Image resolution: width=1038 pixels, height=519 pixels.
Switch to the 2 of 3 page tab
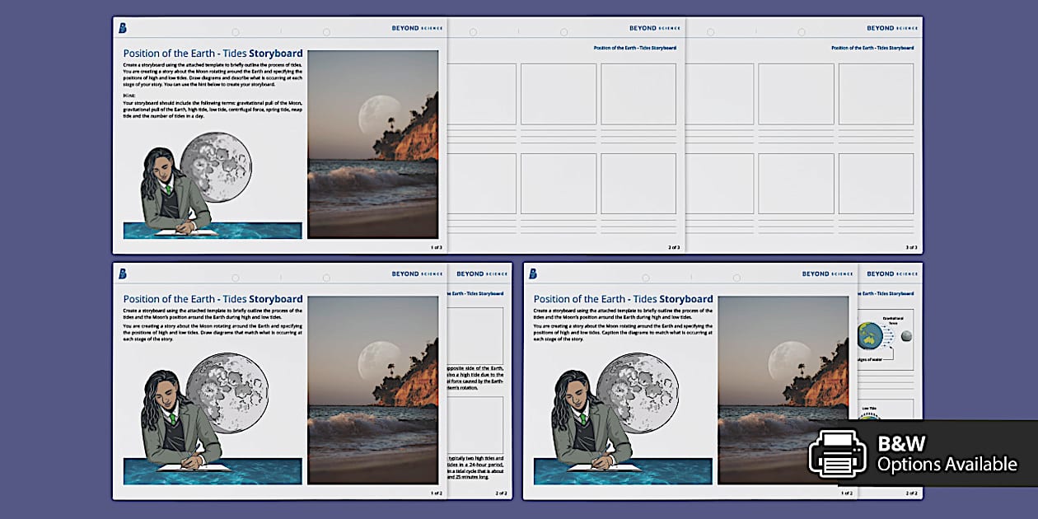[x=672, y=245]
